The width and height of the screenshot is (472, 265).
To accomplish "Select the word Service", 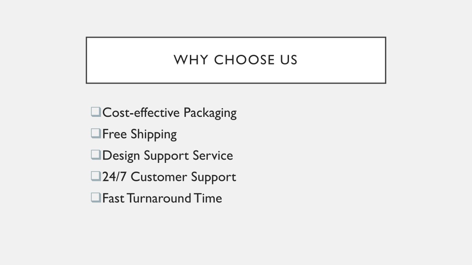I will (x=213, y=156).
